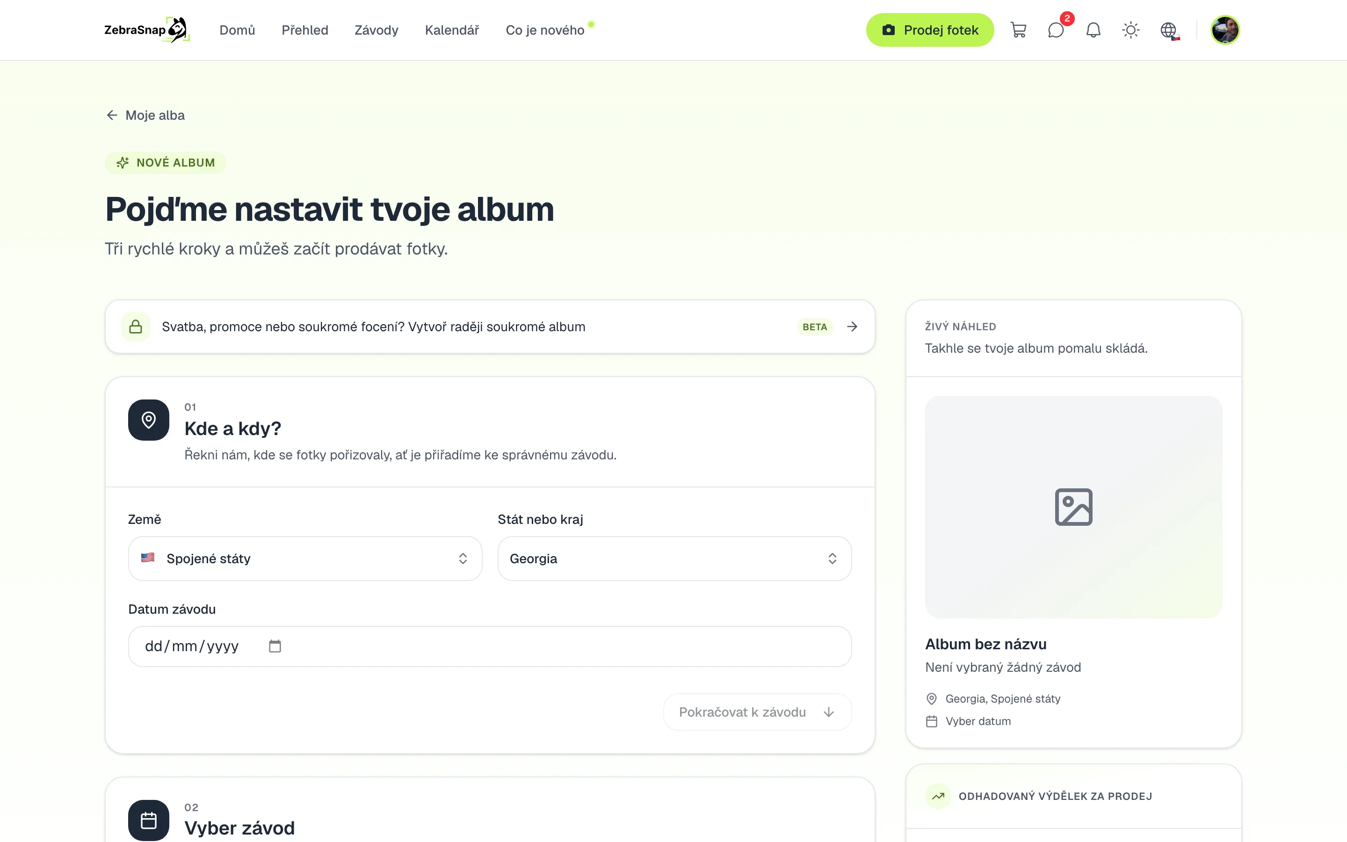Image resolution: width=1347 pixels, height=842 pixels.
Task: Click the NOVÉ ALBUM badge
Action: [165, 163]
